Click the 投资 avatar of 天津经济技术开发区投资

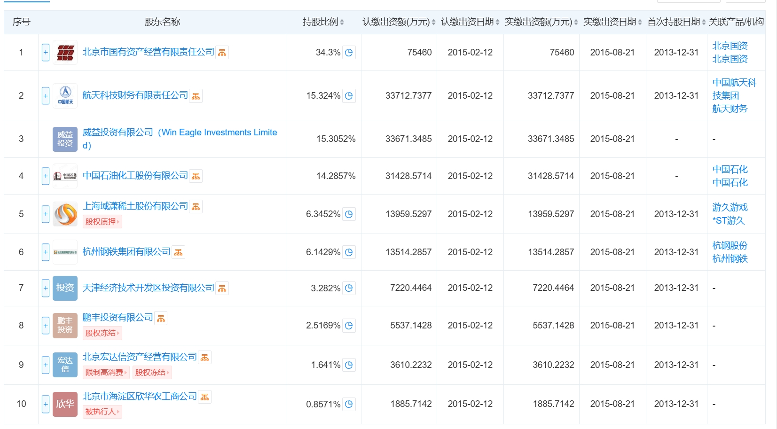pos(65,288)
